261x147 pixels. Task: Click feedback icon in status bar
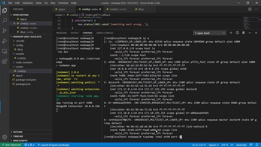(x=251, y=145)
